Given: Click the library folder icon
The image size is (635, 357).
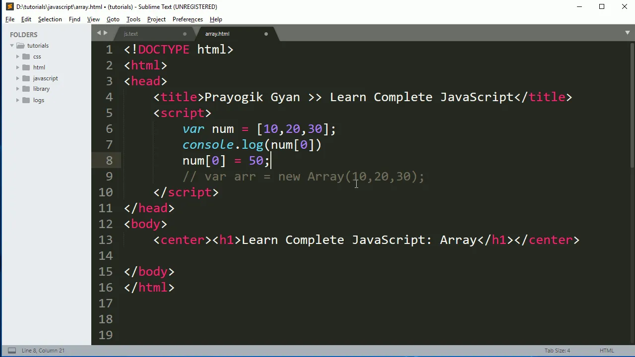Looking at the screenshot, I should click(x=26, y=89).
